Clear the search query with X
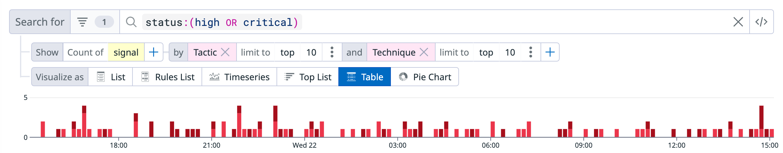This screenshot has width=783, height=153. coord(738,22)
